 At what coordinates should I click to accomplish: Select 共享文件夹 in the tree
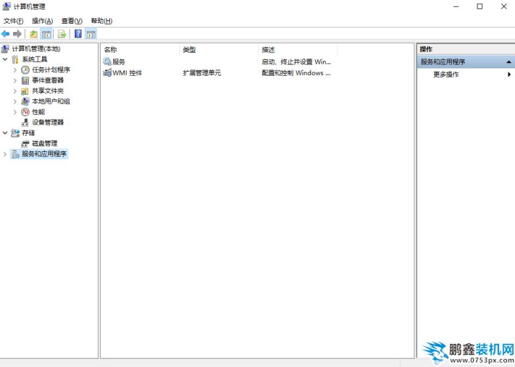coord(48,91)
